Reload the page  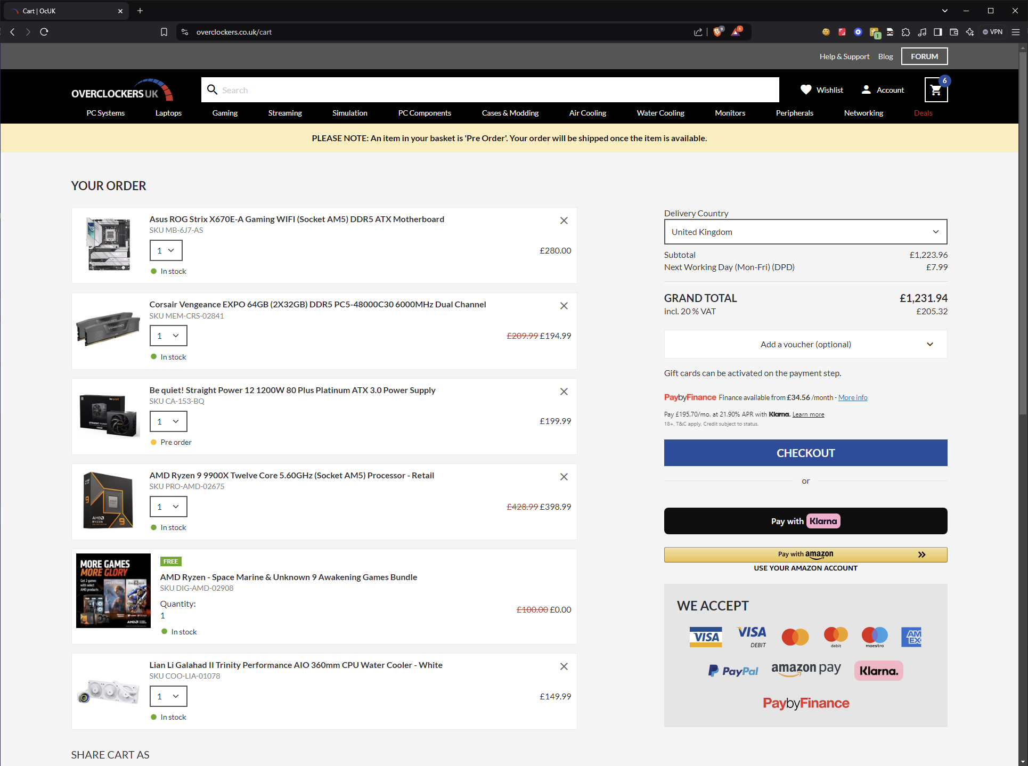point(44,32)
